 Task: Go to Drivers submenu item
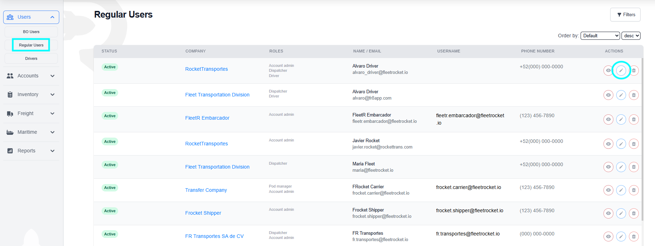(x=31, y=58)
